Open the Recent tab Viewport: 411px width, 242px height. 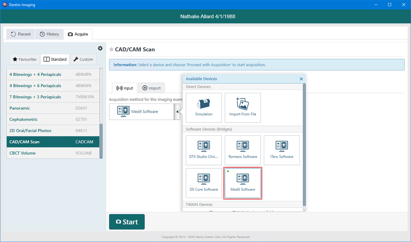21,34
